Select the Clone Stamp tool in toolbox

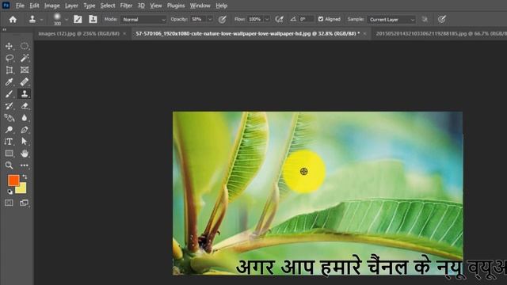tap(25, 93)
